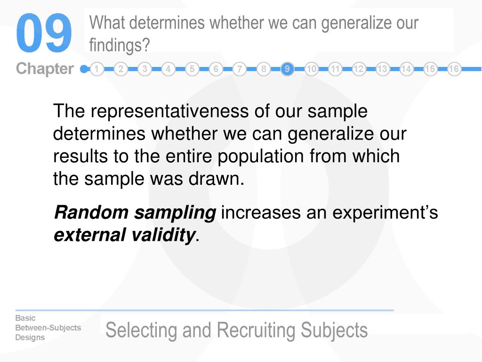Image resolution: width=482 pixels, height=362 pixels.
Task: Open chapter 3 marker
Action: click(145, 69)
